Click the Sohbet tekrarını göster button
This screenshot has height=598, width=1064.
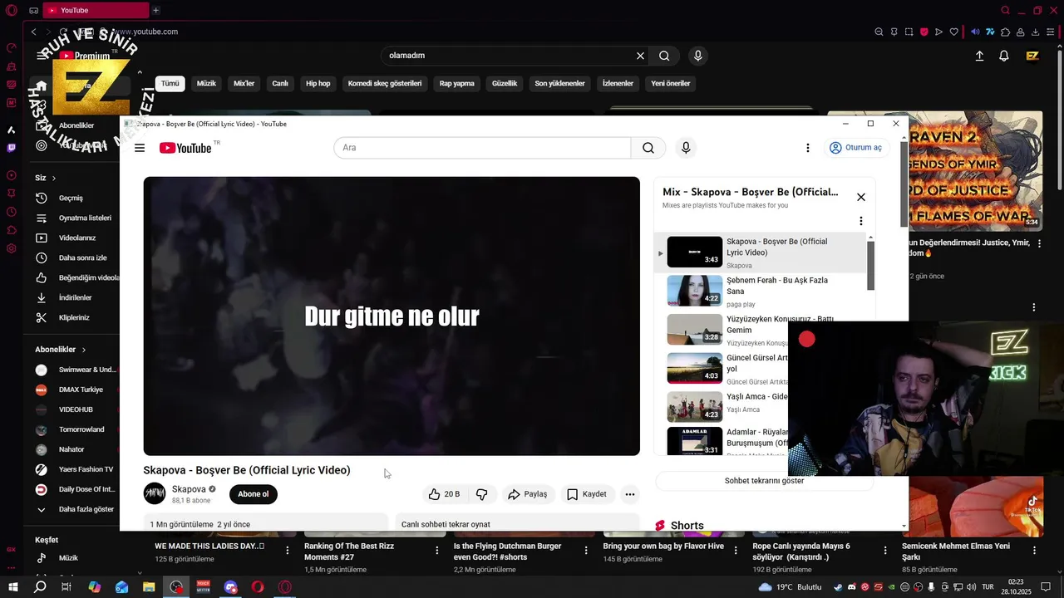(x=764, y=481)
